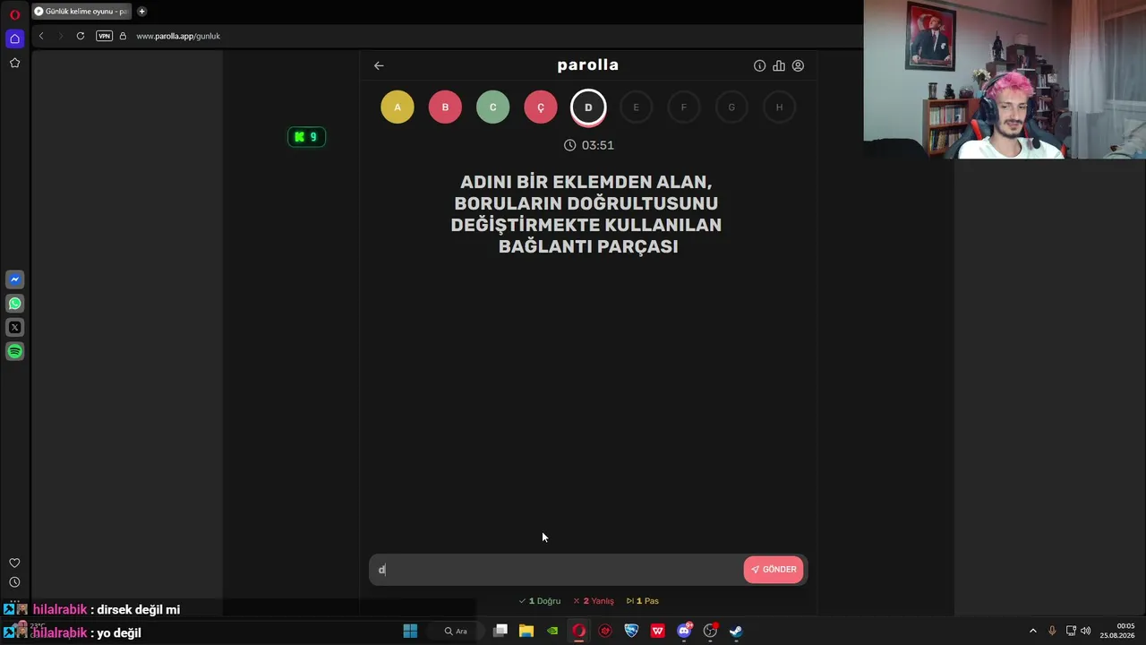
Task: Select letter F circle
Action: tap(684, 107)
